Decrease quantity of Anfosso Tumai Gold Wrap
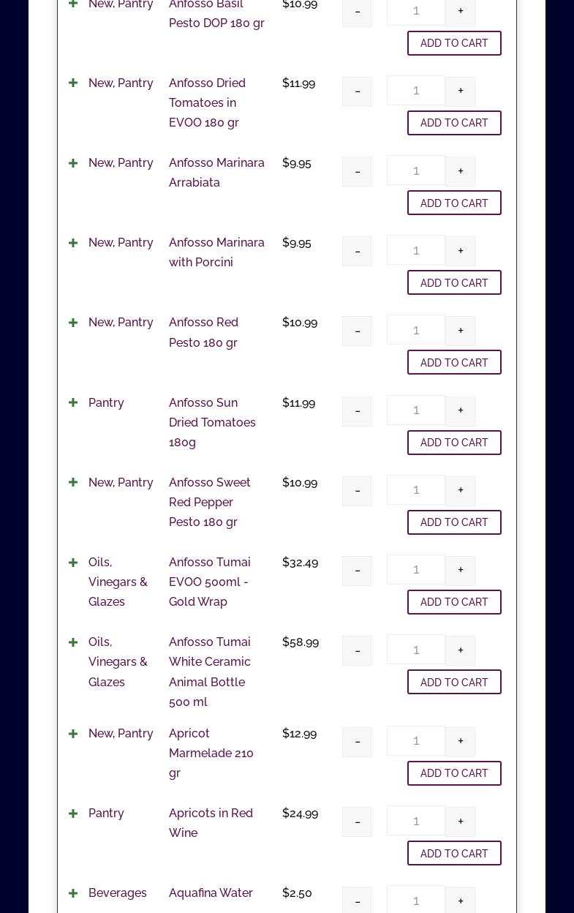This screenshot has width=574, height=913. tap(357, 571)
